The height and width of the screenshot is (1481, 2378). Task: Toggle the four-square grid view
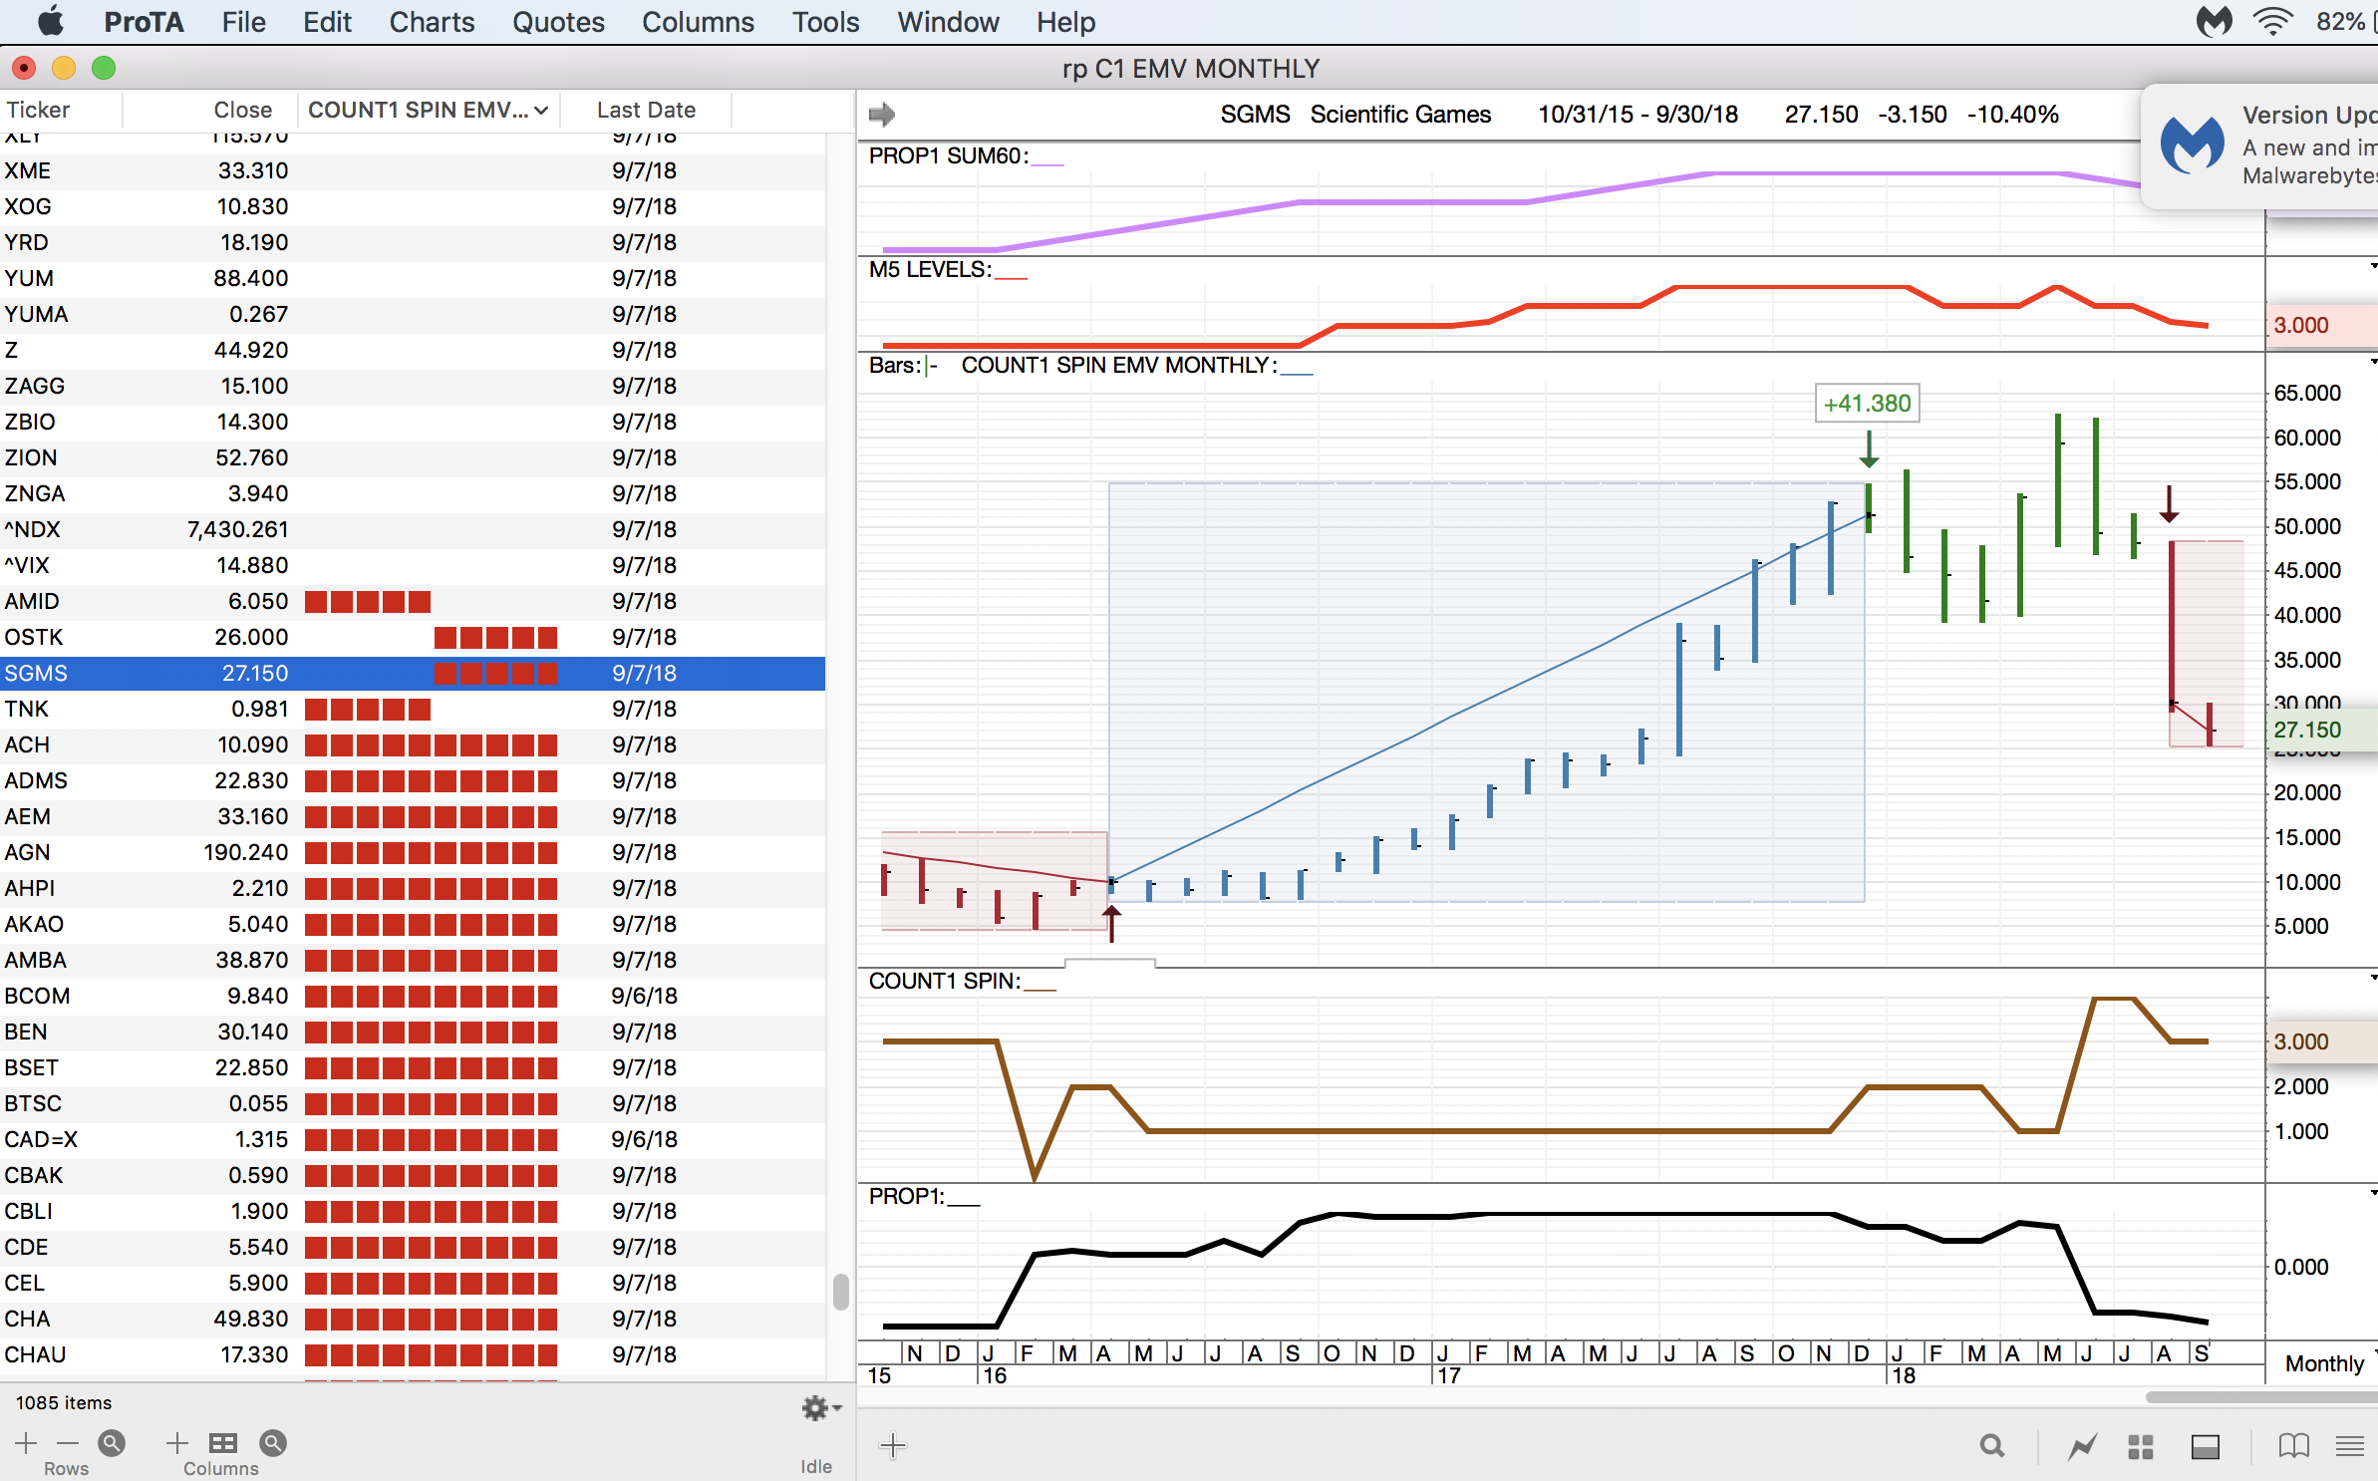(x=2139, y=1445)
